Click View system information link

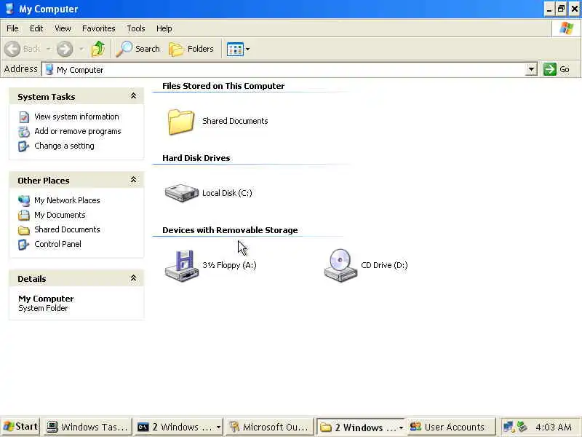tap(76, 117)
